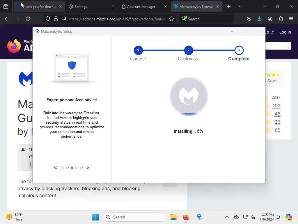The height and width of the screenshot is (224, 298).
Task: Click step 3 Complete in the installer
Action: (239, 50)
